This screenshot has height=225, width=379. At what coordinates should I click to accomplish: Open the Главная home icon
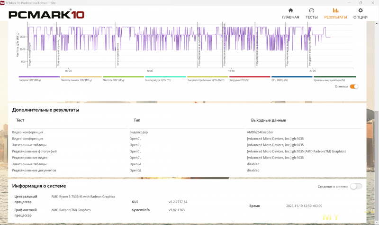tap(290, 10)
